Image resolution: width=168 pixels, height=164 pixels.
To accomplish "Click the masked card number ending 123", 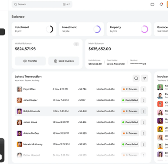I will tap(138, 64).
